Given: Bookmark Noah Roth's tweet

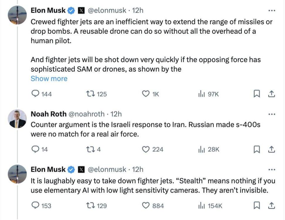Looking at the screenshot, I should 257,150.
